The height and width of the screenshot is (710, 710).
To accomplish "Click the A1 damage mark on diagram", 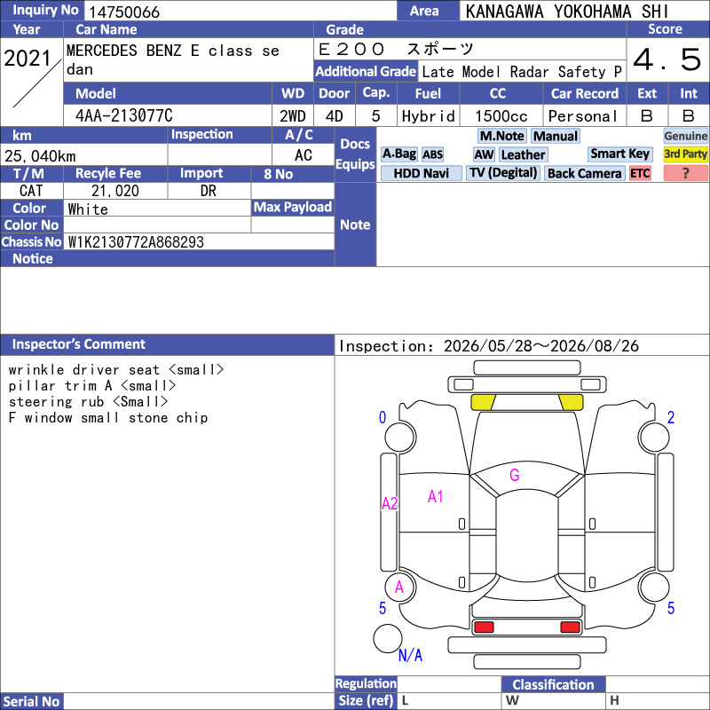I will (435, 497).
